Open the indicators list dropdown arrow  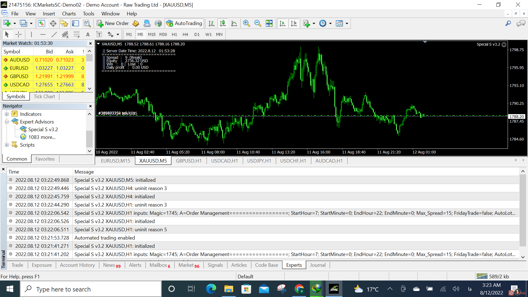[314, 23]
